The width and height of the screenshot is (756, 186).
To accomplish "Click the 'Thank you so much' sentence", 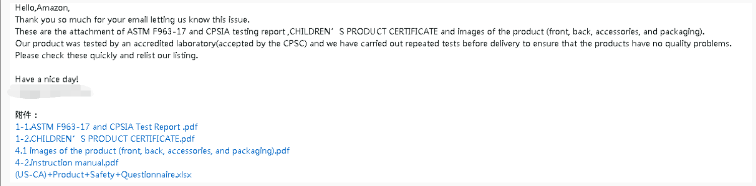I will (x=132, y=20).
